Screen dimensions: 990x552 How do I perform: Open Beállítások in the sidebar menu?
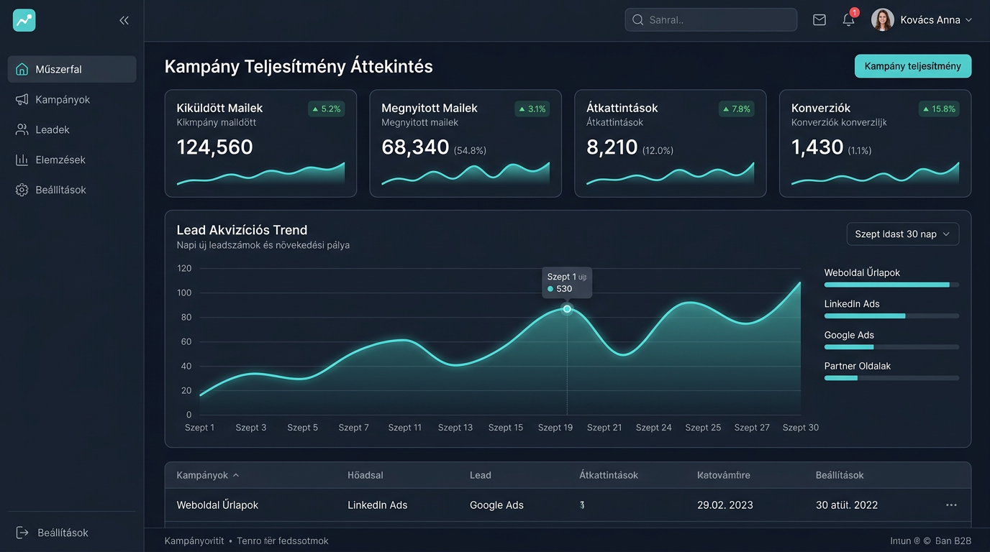click(x=72, y=190)
